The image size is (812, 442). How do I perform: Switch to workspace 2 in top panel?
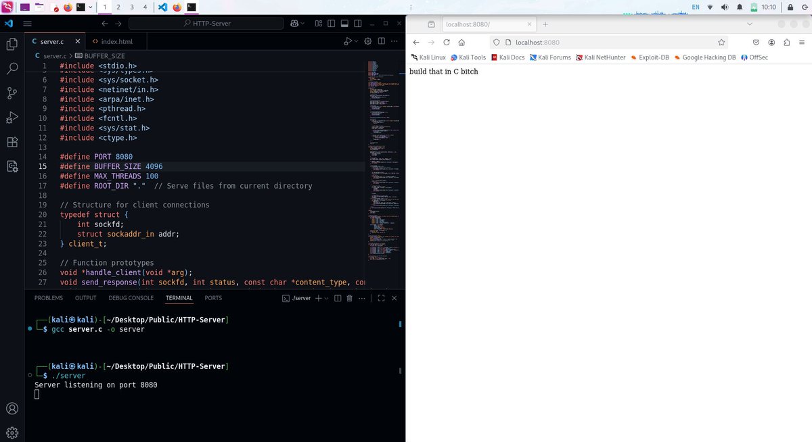(118, 7)
